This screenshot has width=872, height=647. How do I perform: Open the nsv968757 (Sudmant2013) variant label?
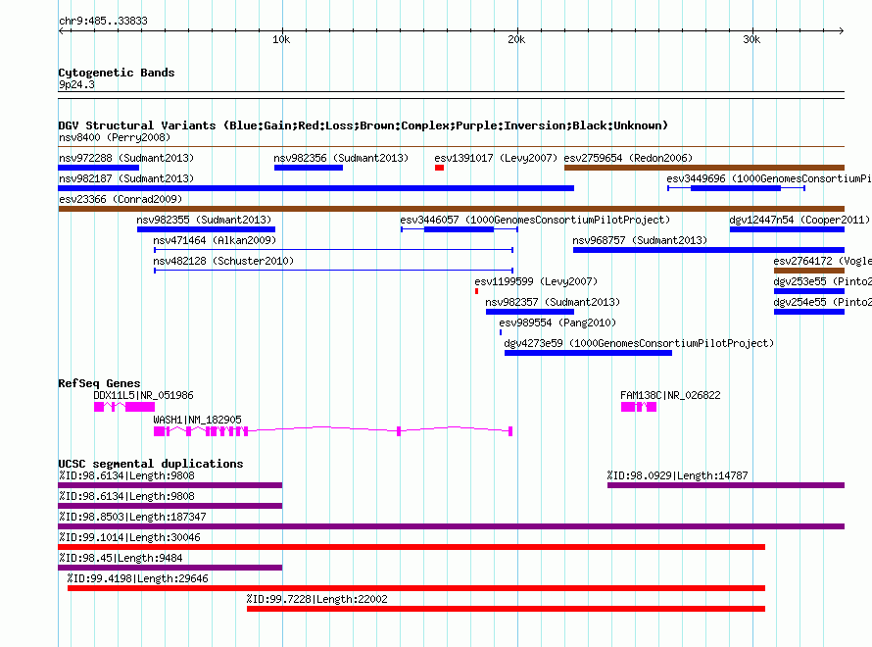pos(640,240)
